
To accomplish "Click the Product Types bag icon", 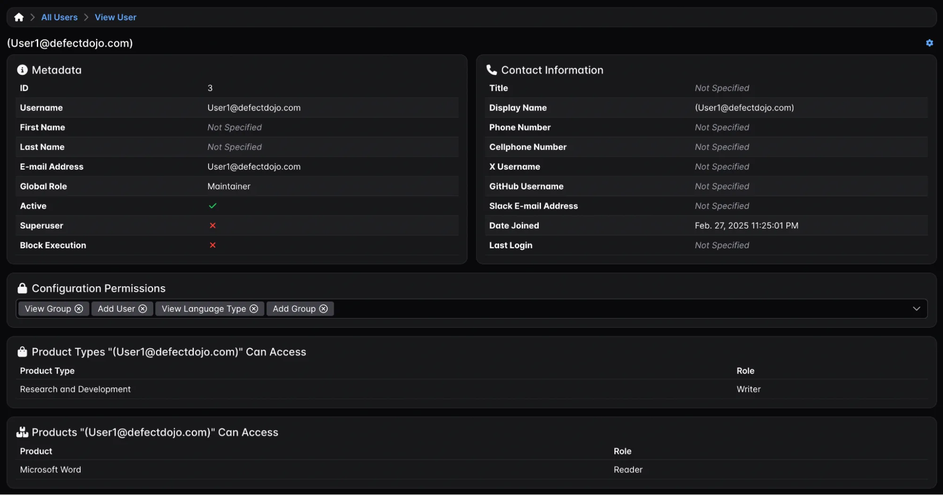I will pyautogui.click(x=22, y=352).
